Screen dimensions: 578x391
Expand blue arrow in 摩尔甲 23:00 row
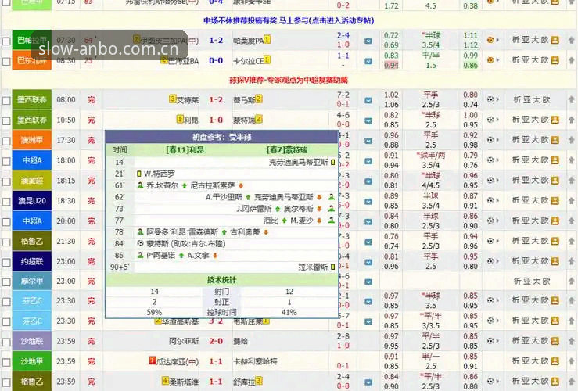(x=368, y=282)
